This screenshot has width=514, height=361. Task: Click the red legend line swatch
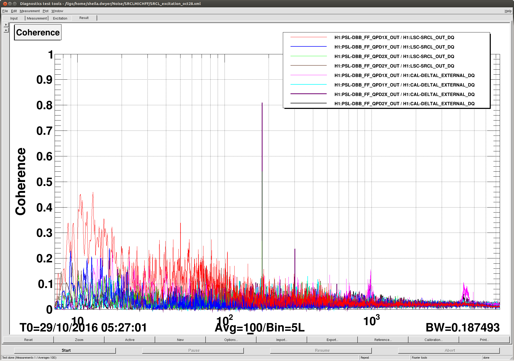[x=308, y=37]
